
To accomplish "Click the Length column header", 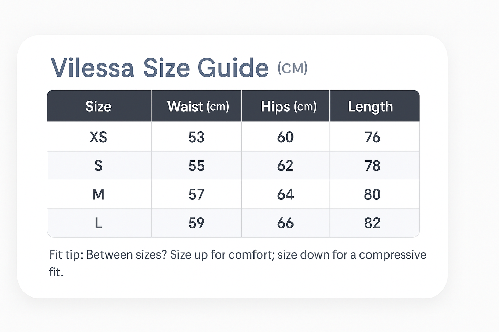I will pyautogui.click(x=370, y=107).
